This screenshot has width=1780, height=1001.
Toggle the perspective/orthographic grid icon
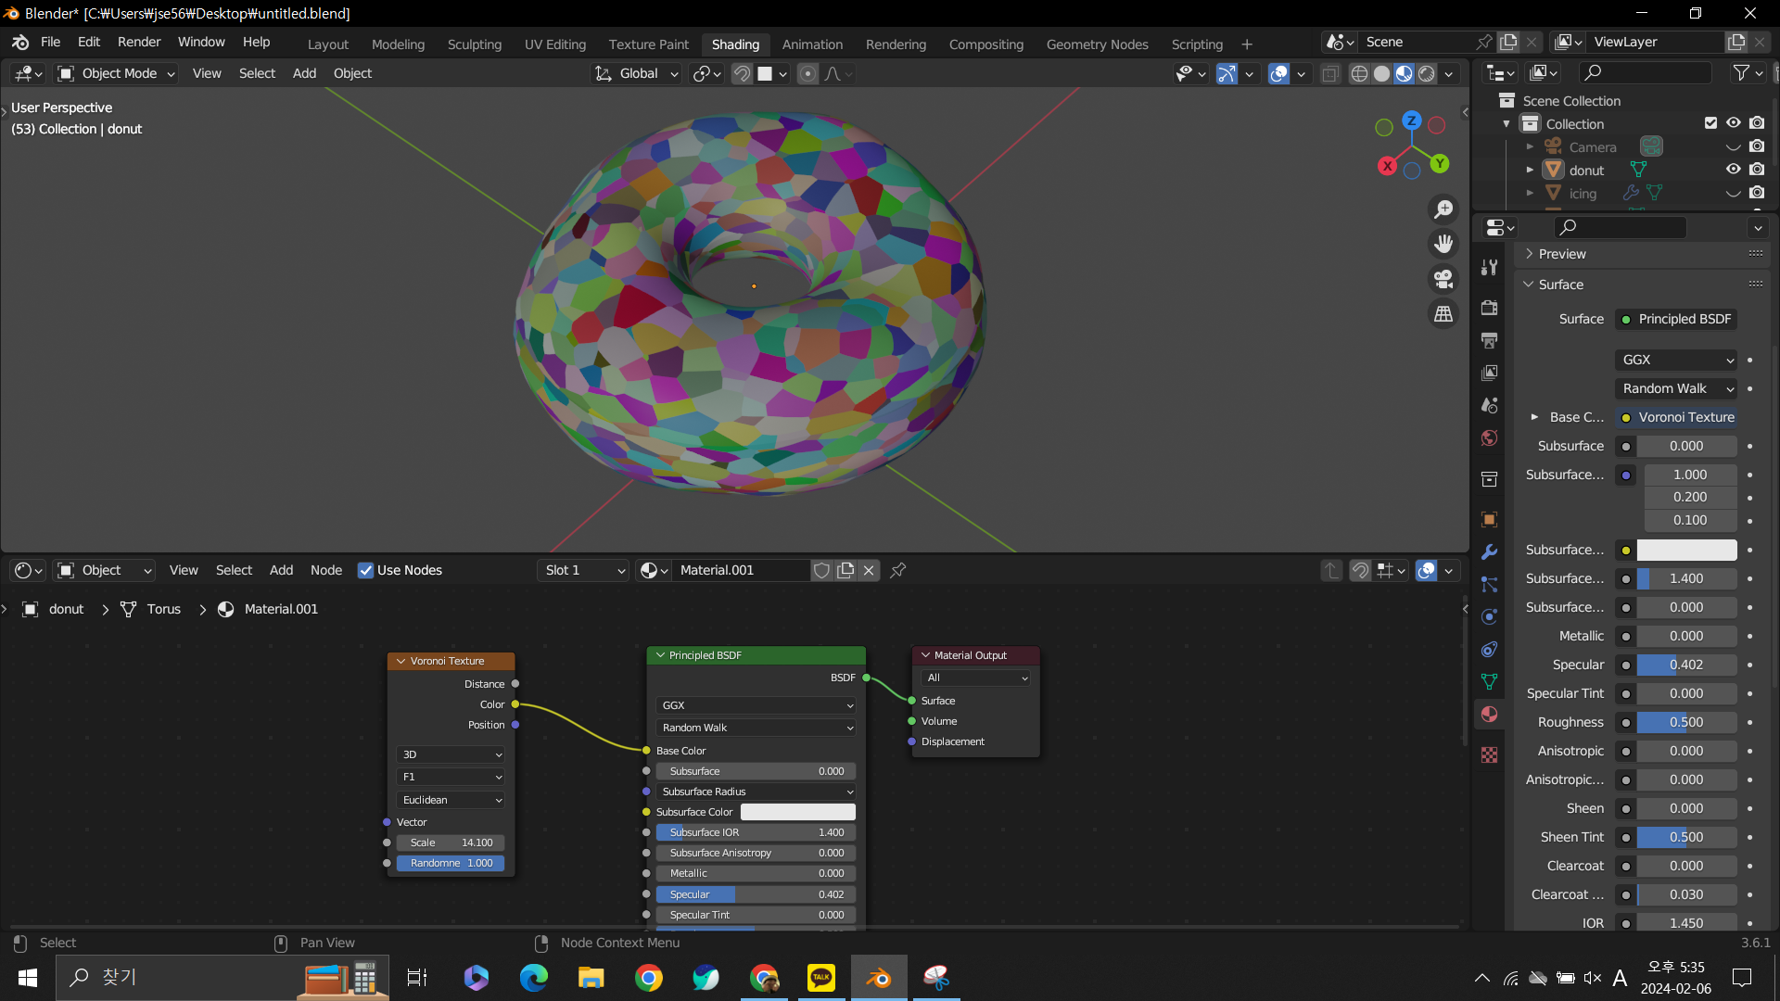pyautogui.click(x=1443, y=314)
